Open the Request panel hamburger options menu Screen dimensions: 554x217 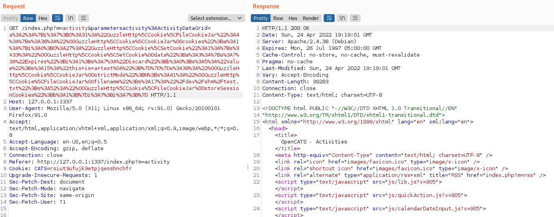(83, 18)
